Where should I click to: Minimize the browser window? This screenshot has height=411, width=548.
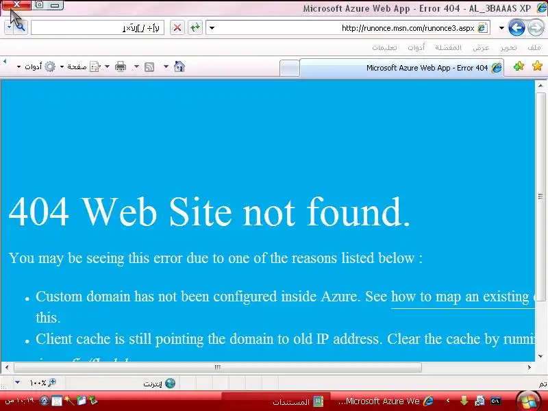(x=55, y=5)
